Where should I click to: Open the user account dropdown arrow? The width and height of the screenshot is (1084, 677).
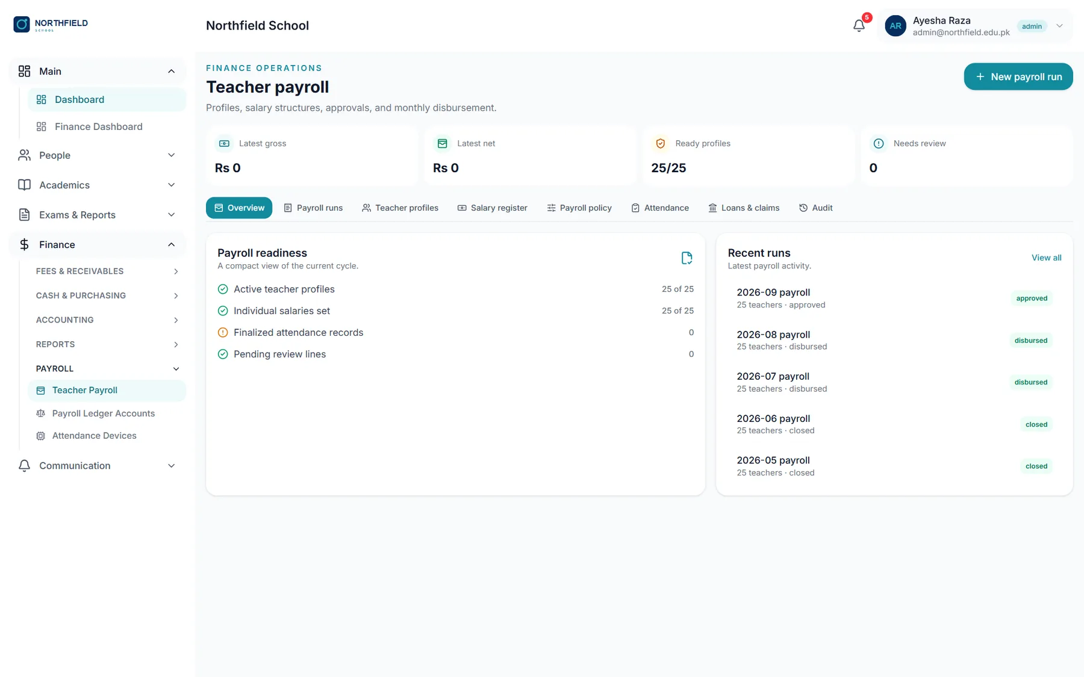1059,26
